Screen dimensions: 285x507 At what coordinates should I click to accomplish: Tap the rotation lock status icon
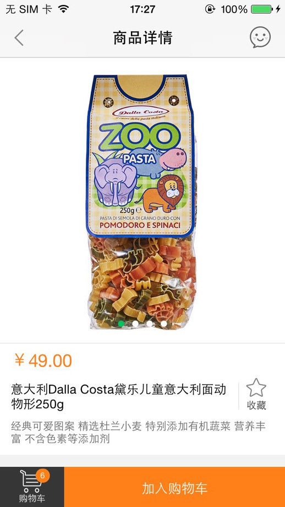(210, 9)
